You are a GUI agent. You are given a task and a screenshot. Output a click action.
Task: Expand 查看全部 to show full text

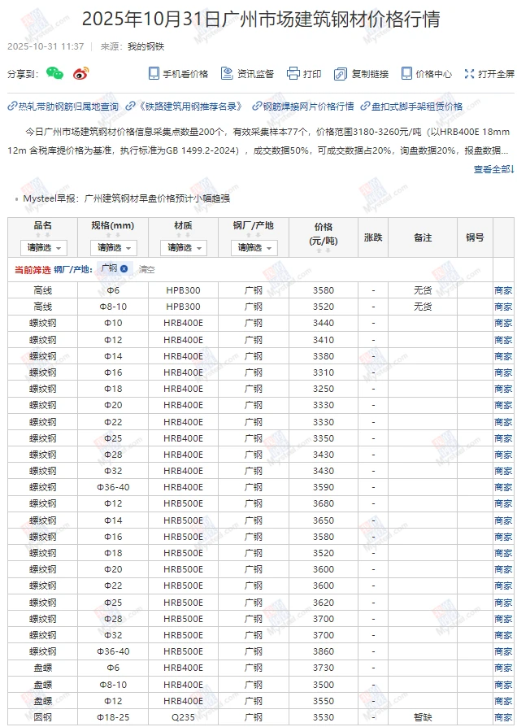[x=493, y=170]
